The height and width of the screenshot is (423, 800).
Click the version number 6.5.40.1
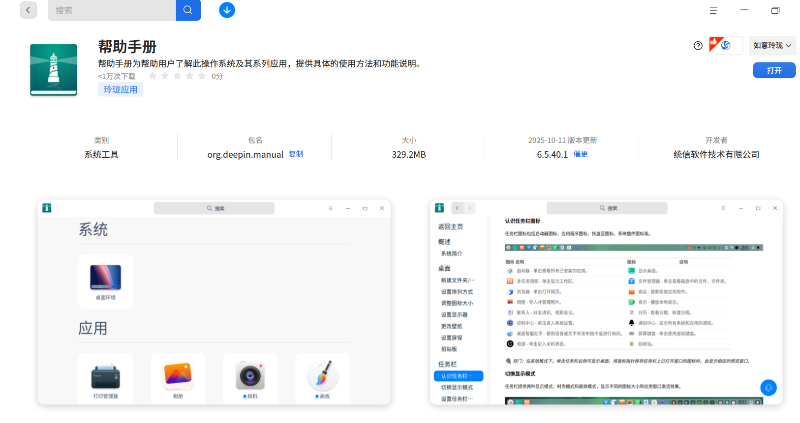[552, 155]
